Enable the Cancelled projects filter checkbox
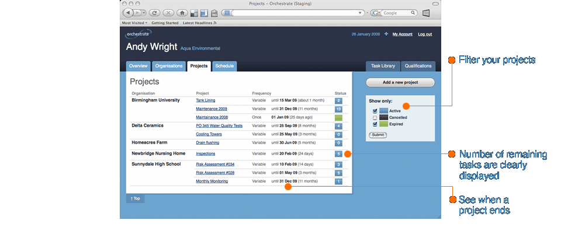The height and width of the screenshot is (241, 561). [x=373, y=117]
